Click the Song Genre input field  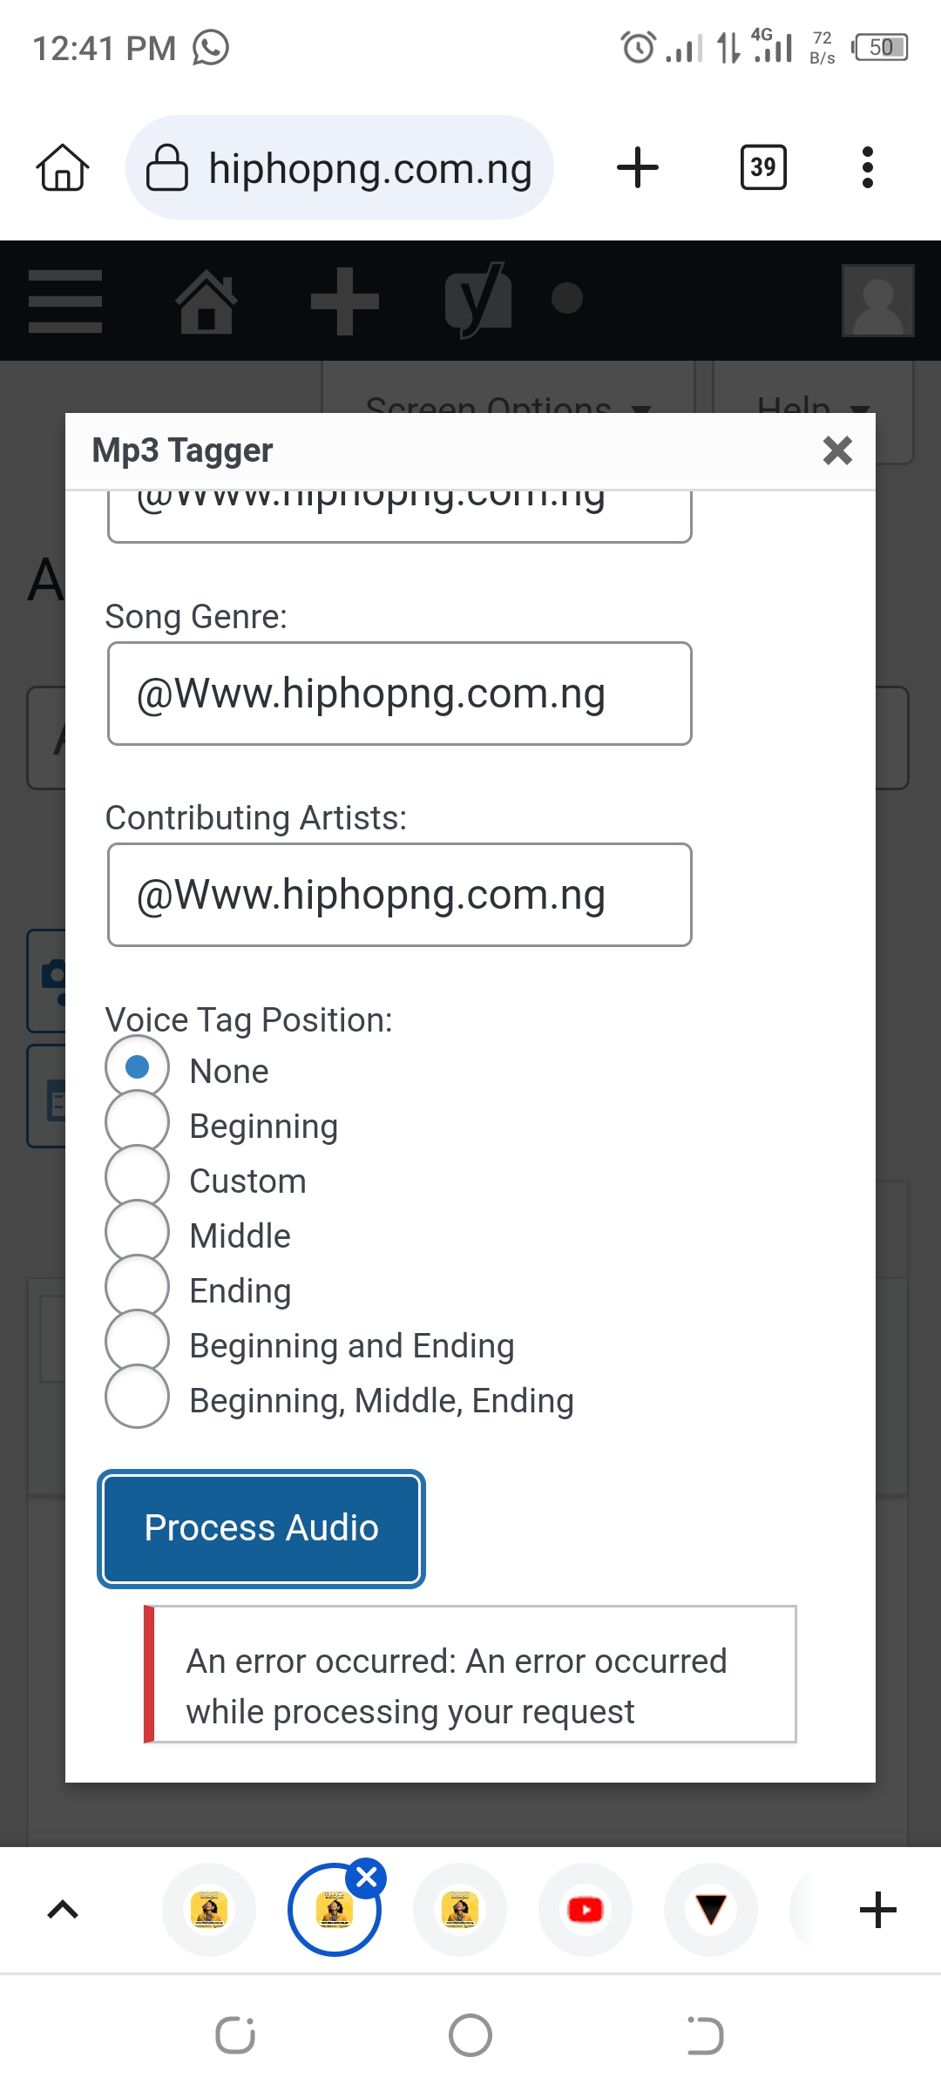pyautogui.click(x=400, y=694)
